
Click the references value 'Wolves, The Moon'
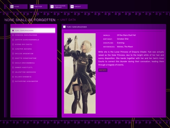click(125, 47)
